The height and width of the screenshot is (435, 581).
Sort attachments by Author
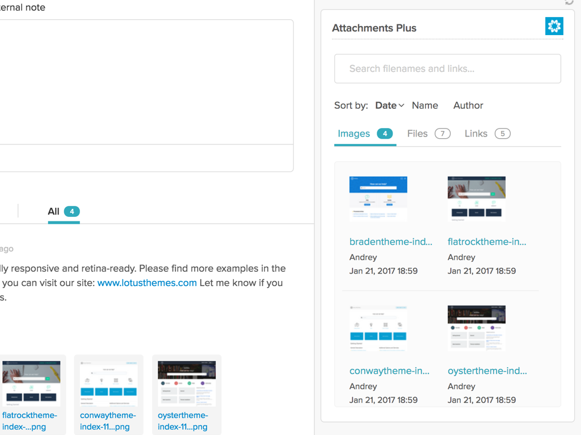pyautogui.click(x=468, y=105)
